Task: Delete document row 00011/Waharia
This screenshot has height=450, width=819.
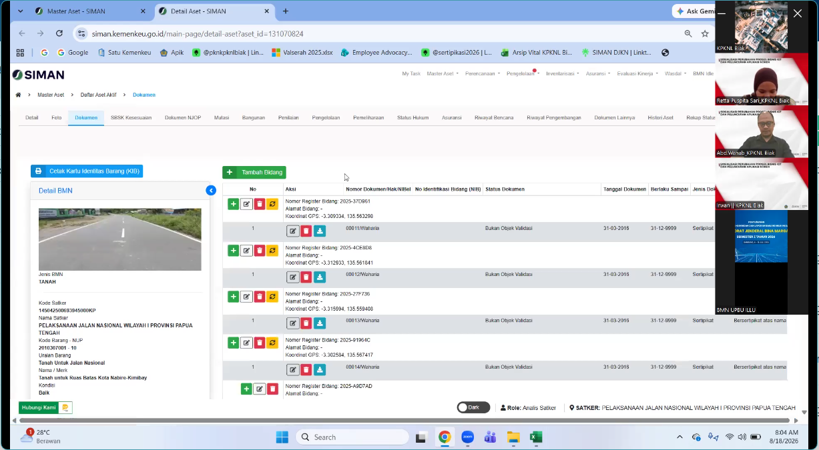Action: click(306, 231)
